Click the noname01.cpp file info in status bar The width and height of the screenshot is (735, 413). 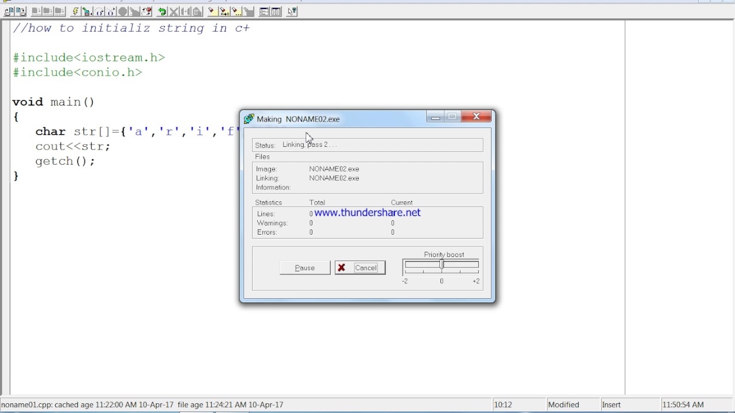tap(142, 404)
